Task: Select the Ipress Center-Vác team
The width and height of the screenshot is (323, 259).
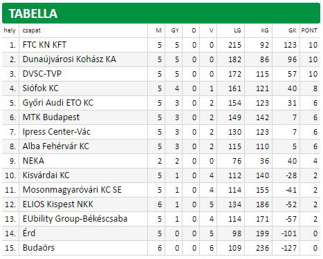Action: tap(57, 132)
